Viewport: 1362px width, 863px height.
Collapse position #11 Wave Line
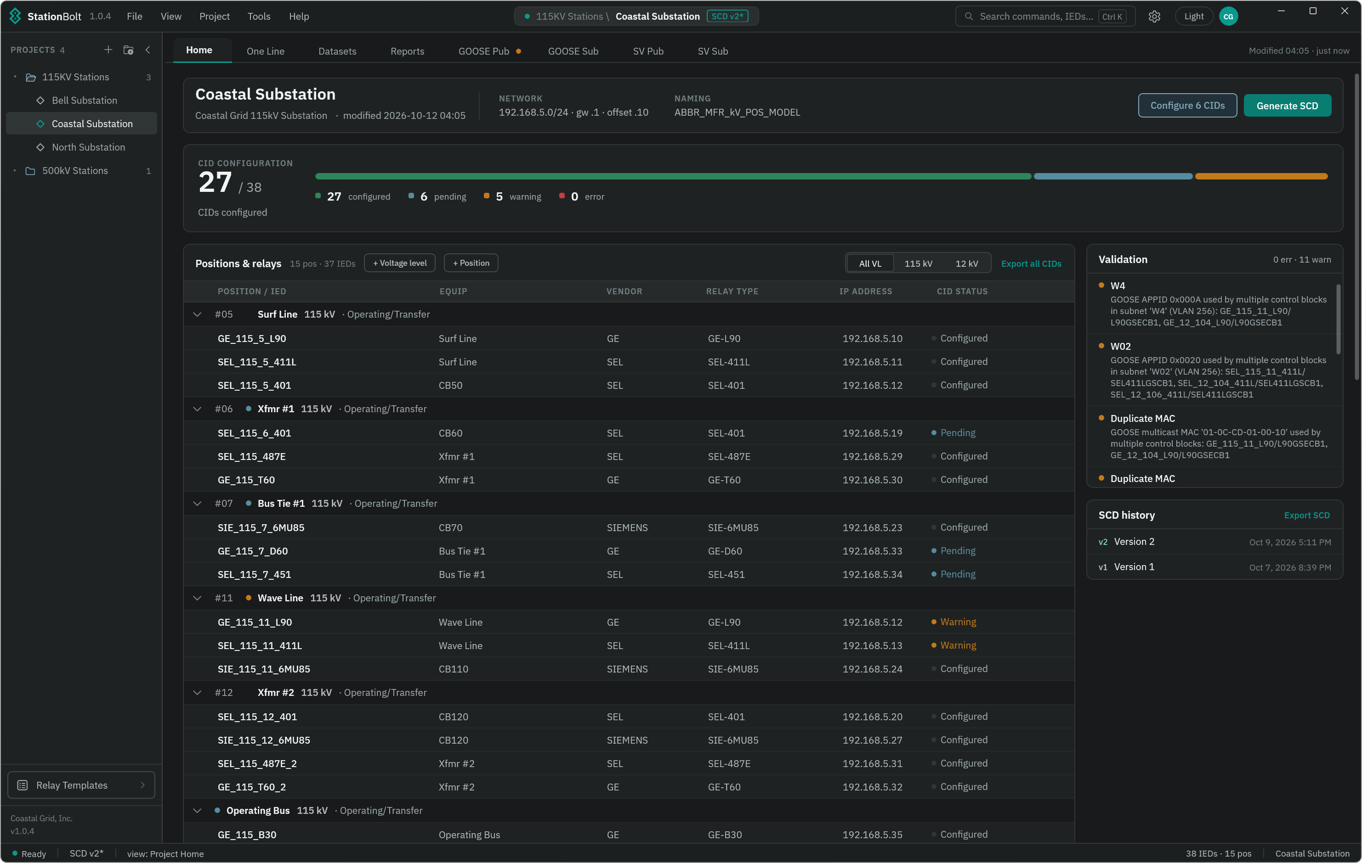(198, 598)
